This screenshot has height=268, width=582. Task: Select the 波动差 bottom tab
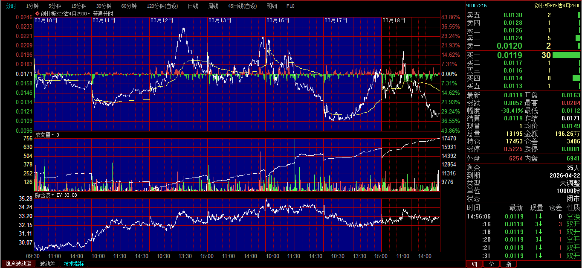(47, 264)
